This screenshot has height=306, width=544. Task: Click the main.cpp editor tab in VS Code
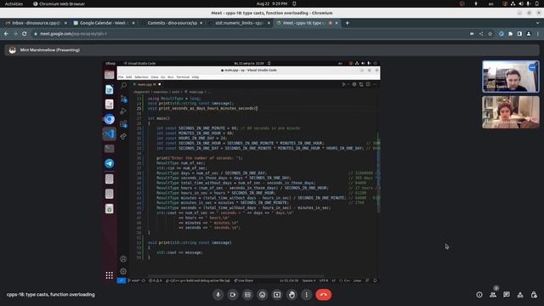pos(147,84)
